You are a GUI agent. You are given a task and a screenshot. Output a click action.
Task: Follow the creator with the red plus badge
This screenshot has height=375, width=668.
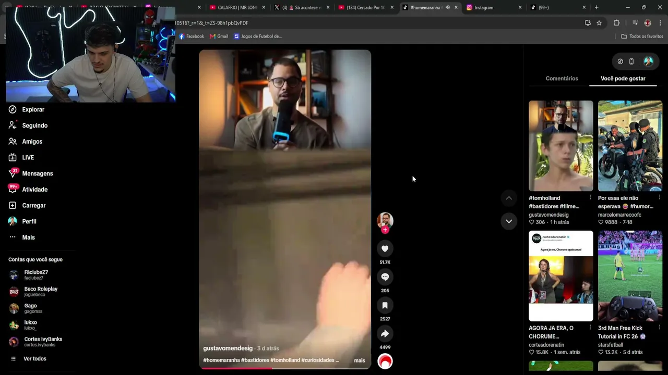(385, 230)
